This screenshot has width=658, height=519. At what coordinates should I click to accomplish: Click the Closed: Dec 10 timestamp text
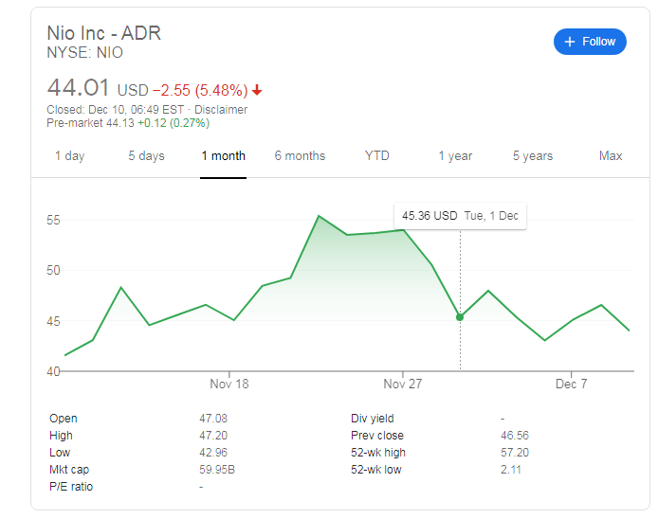point(115,110)
